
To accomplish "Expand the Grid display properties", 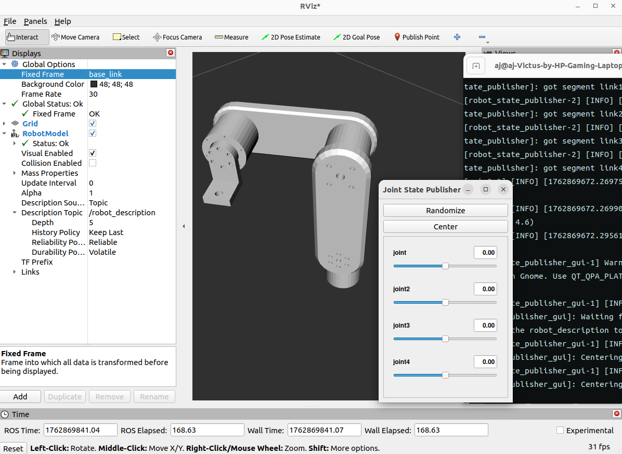I will tap(4, 123).
